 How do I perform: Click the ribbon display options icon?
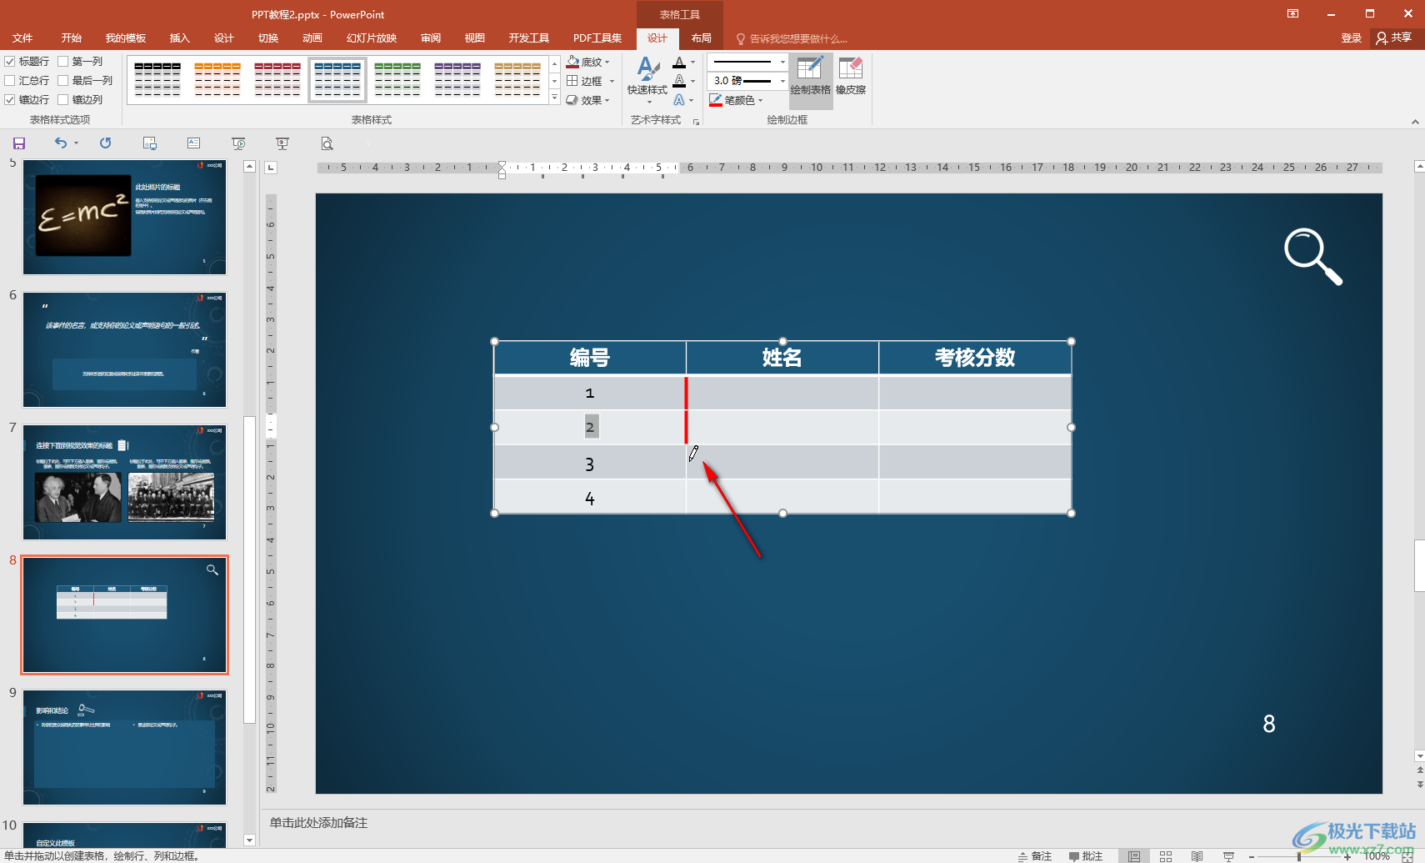[1292, 13]
